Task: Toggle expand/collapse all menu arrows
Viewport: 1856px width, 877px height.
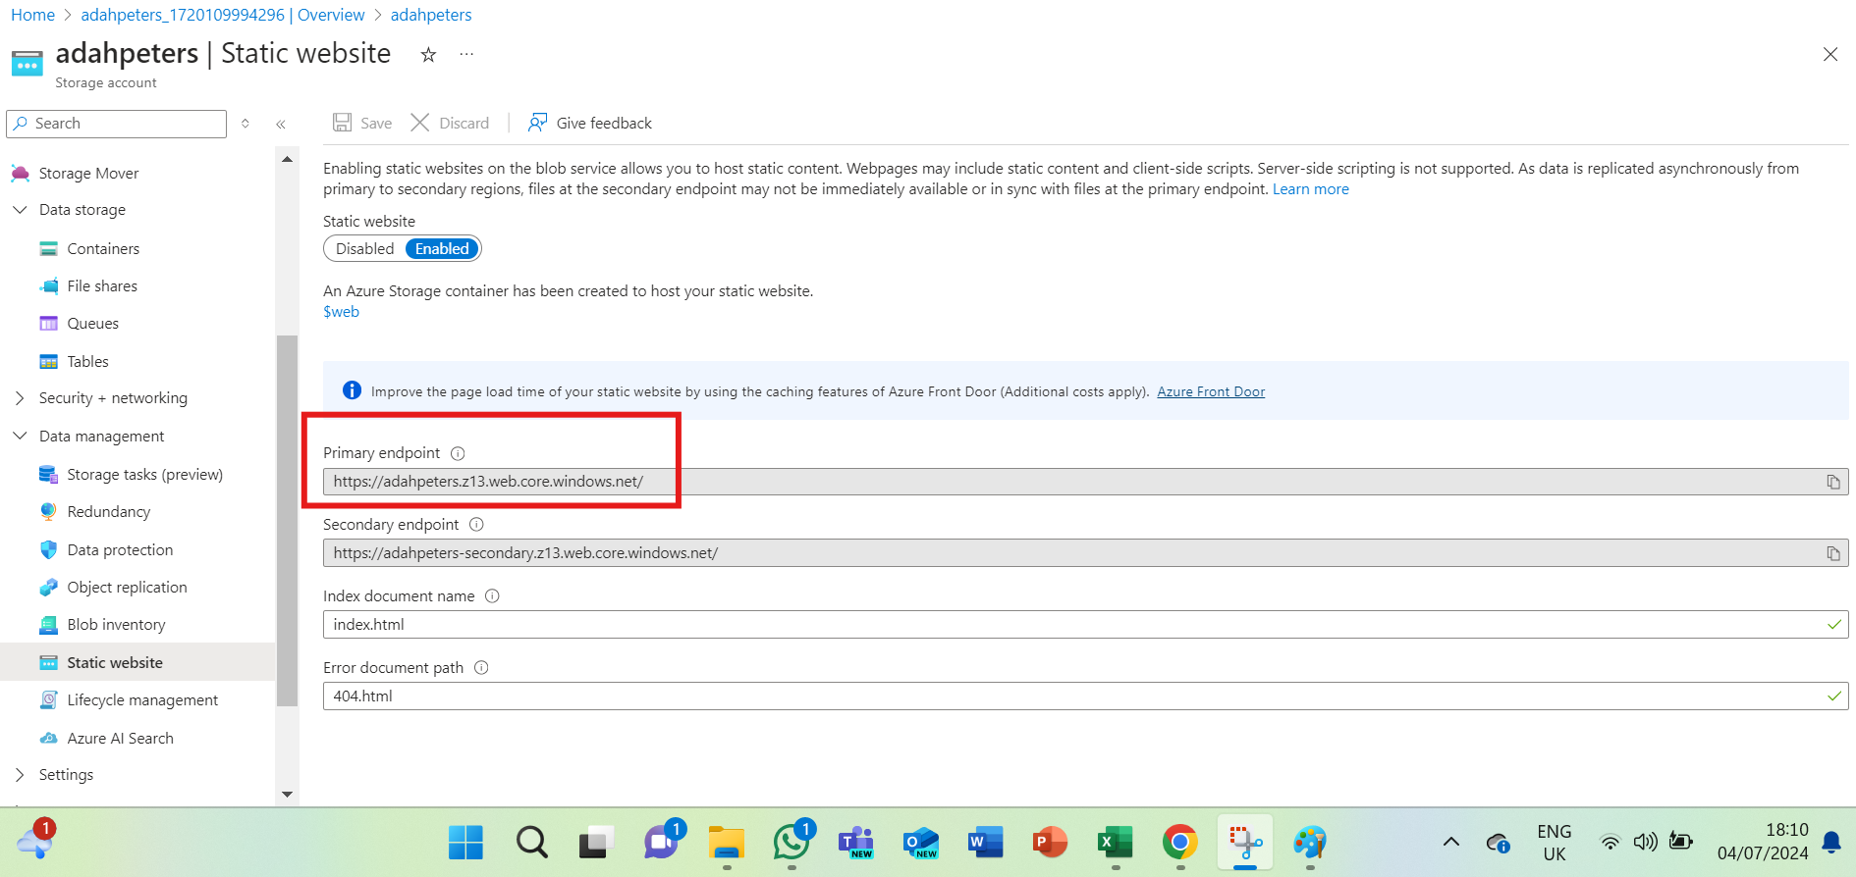Action: coord(246,124)
